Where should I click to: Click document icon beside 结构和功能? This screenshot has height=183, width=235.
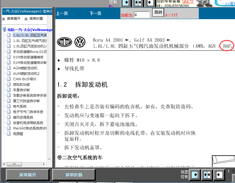(9, 84)
